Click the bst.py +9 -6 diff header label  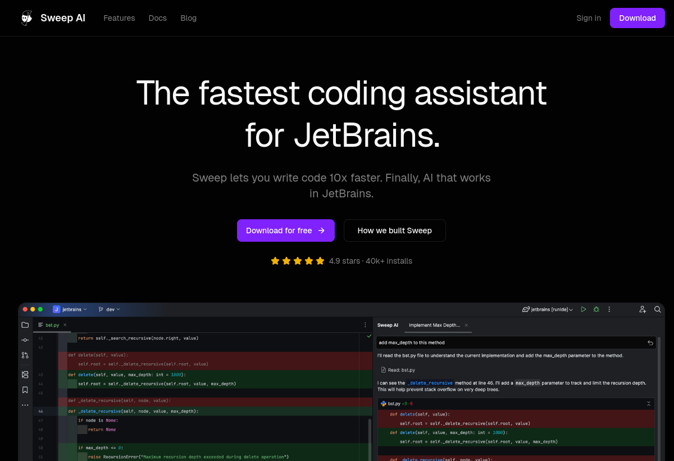400,404
